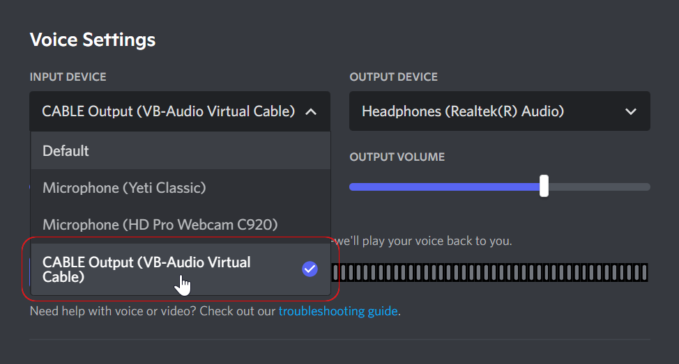Open the troubleshooting guide link
The image size is (679, 364).
coord(338,311)
